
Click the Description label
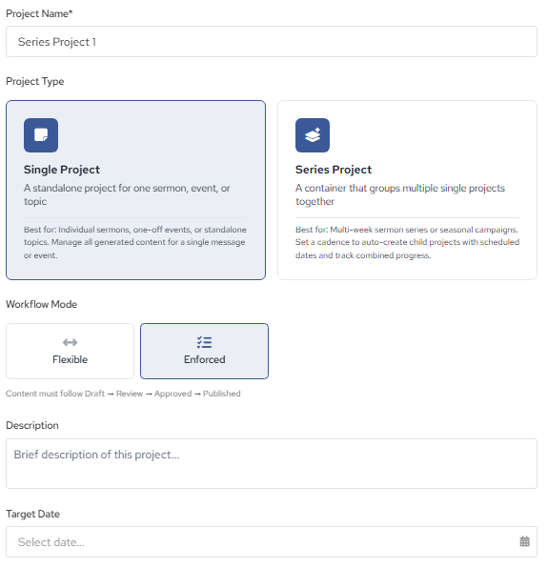coord(32,425)
